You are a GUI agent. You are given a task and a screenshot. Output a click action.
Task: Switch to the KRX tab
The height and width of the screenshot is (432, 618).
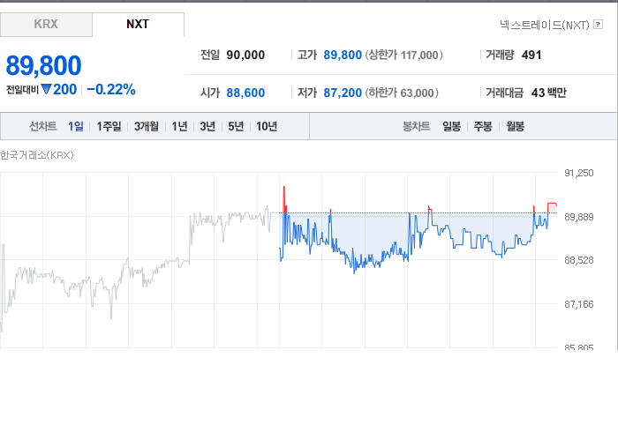tap(46, 25)
